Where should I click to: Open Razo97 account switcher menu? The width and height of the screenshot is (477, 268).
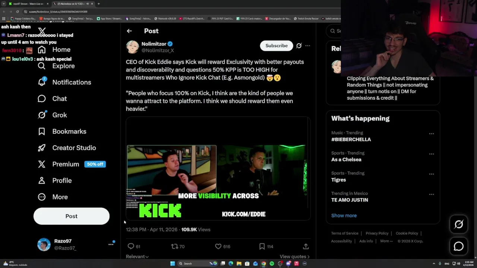[x=111, y=244]
